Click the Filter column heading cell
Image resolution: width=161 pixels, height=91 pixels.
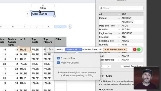tap(60, 42)
